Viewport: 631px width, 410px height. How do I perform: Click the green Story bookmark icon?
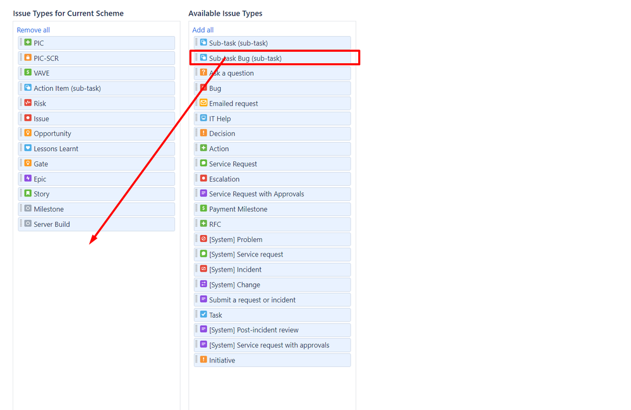28,193
